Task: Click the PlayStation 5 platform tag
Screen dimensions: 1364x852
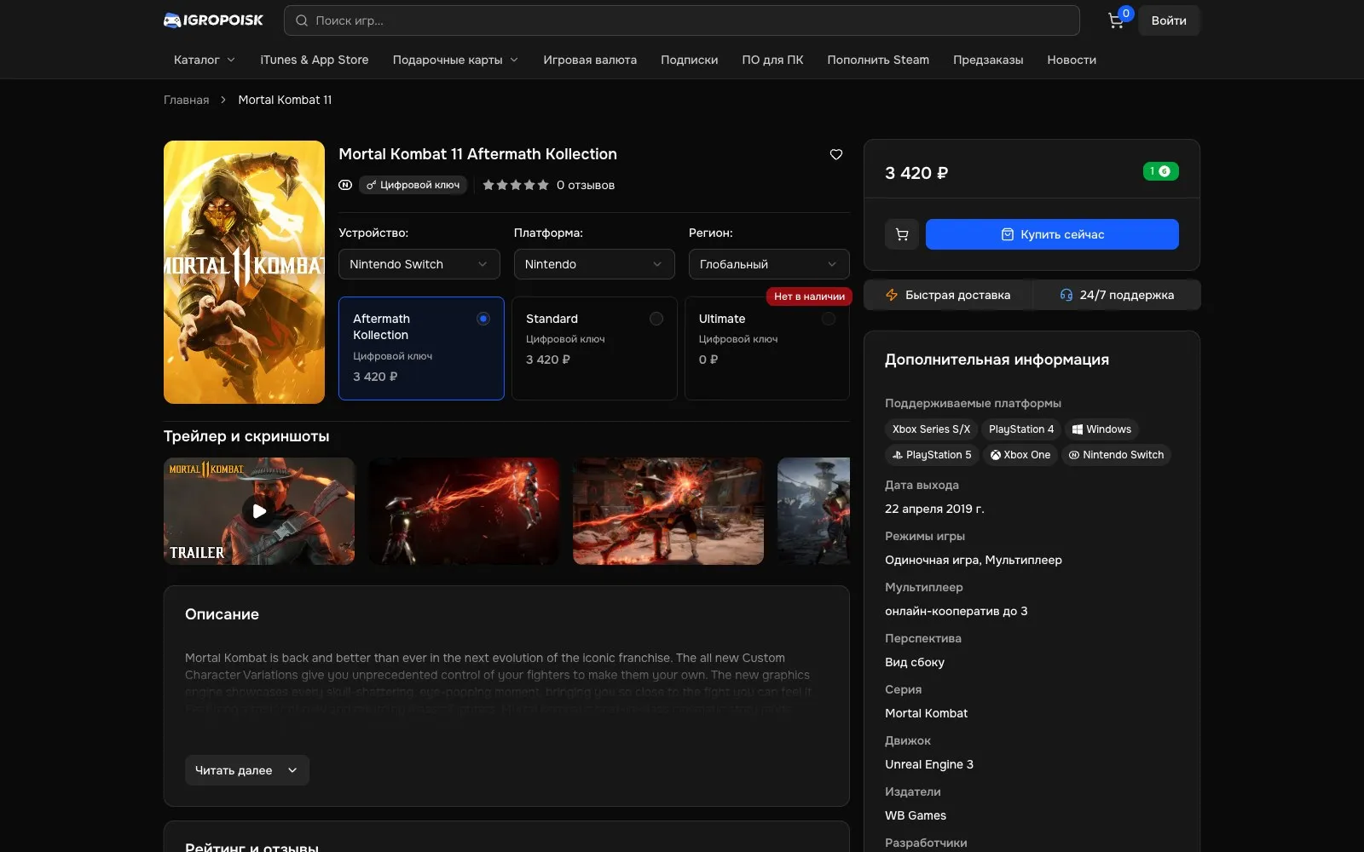Action: coord(932,455)
